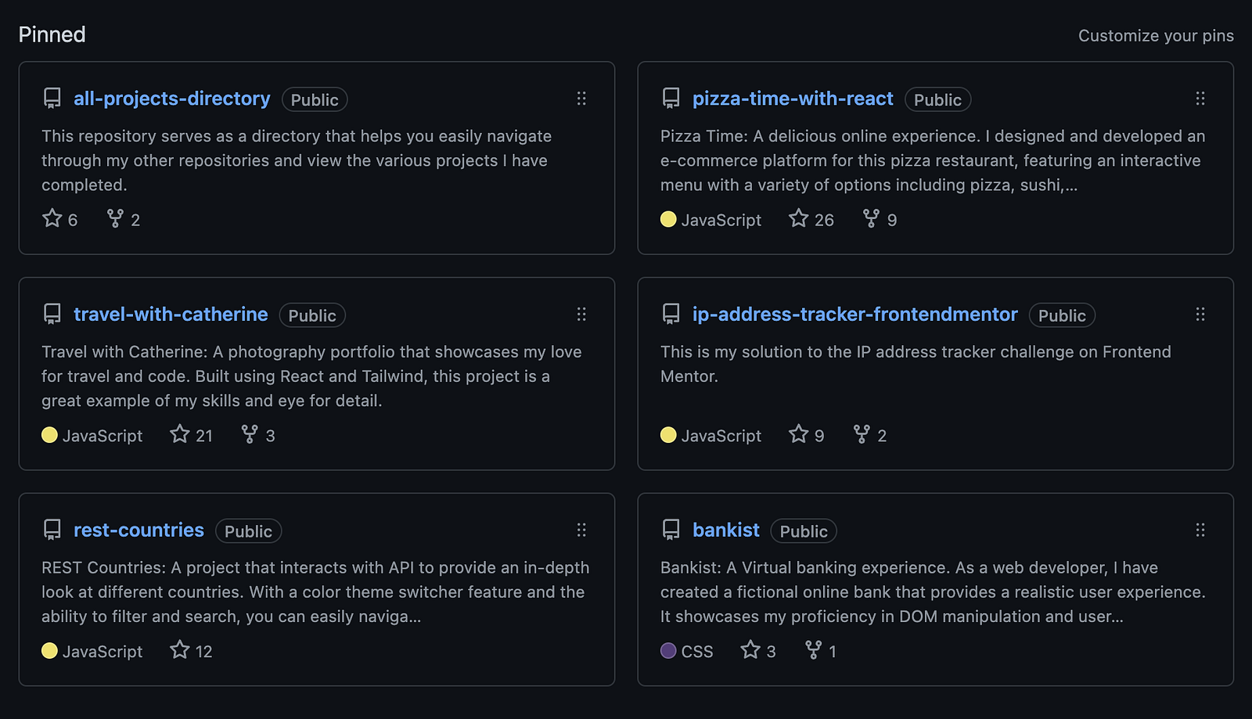Open the bankist repository
This screenshot has height=719, width=1252.
725,530
